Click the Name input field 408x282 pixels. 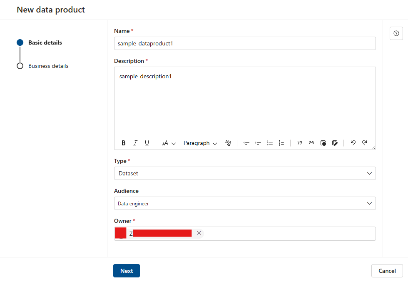point(245,43)
